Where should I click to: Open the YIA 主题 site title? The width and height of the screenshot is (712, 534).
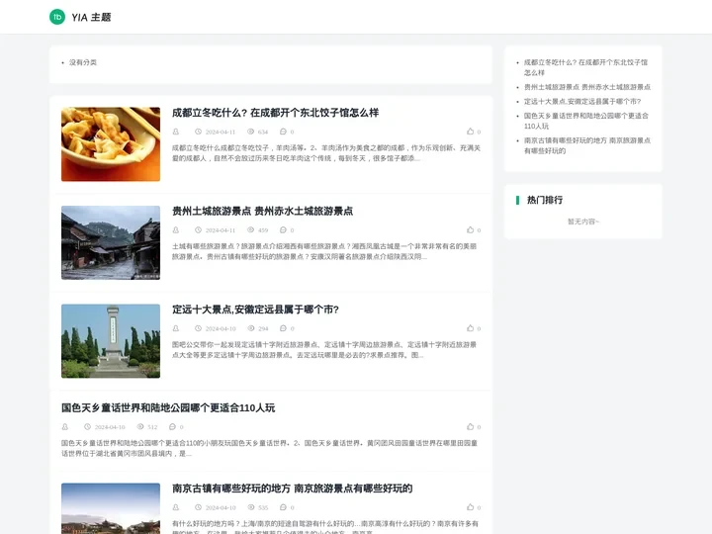tap(91, 17)
